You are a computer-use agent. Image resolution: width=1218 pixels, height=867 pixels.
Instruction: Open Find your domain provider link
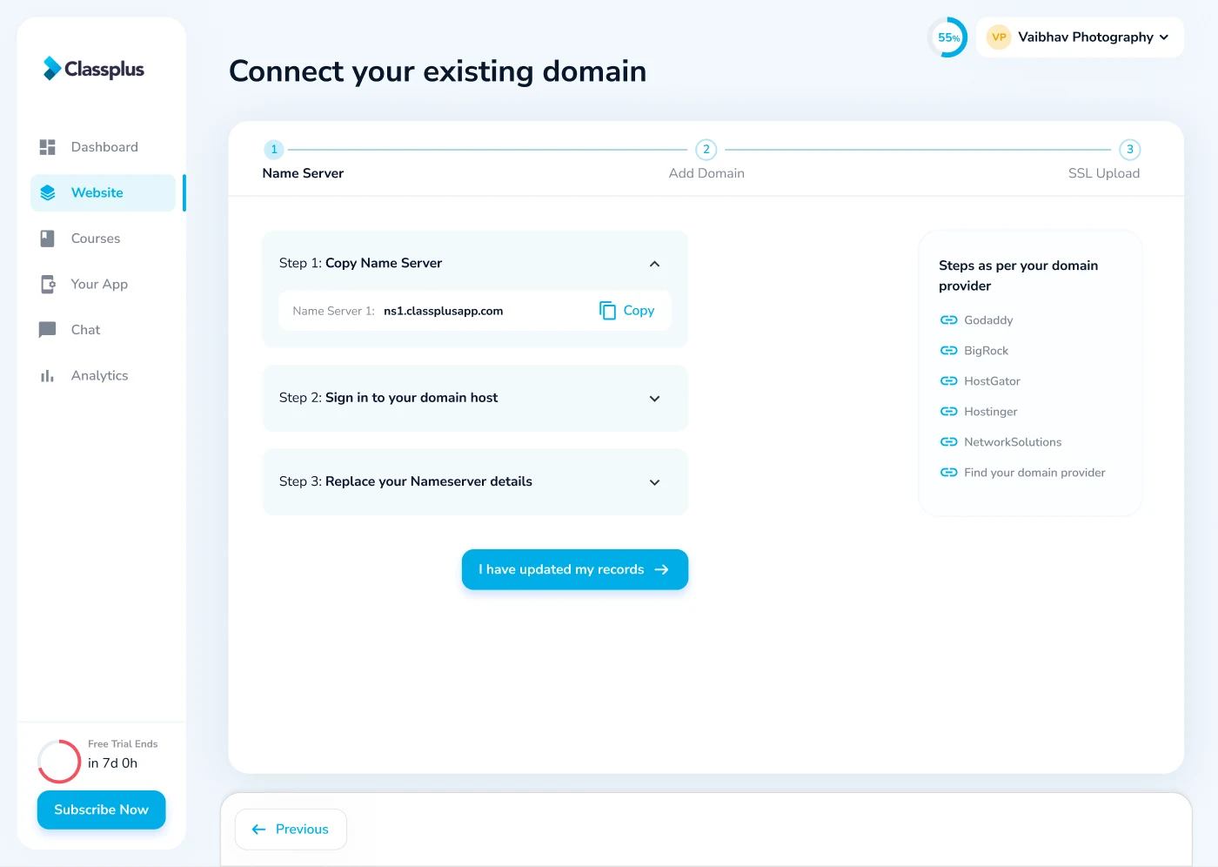click(1034, 473)
